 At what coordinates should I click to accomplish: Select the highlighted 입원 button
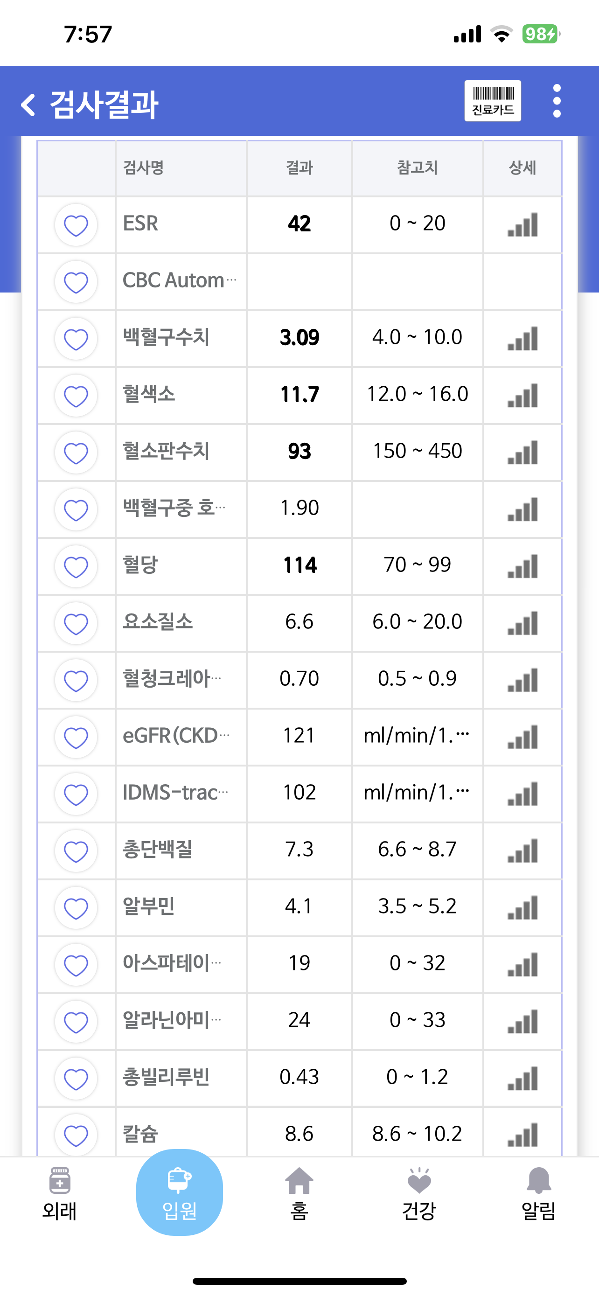click(180, 1192)
